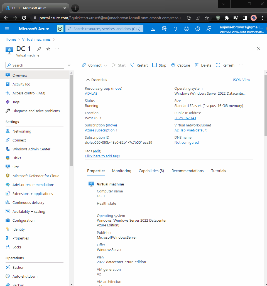Image resolution: width=267 pixels, height=286 pixels.
Task: Switch to the Tutorials tab
Action: (219, 171)
